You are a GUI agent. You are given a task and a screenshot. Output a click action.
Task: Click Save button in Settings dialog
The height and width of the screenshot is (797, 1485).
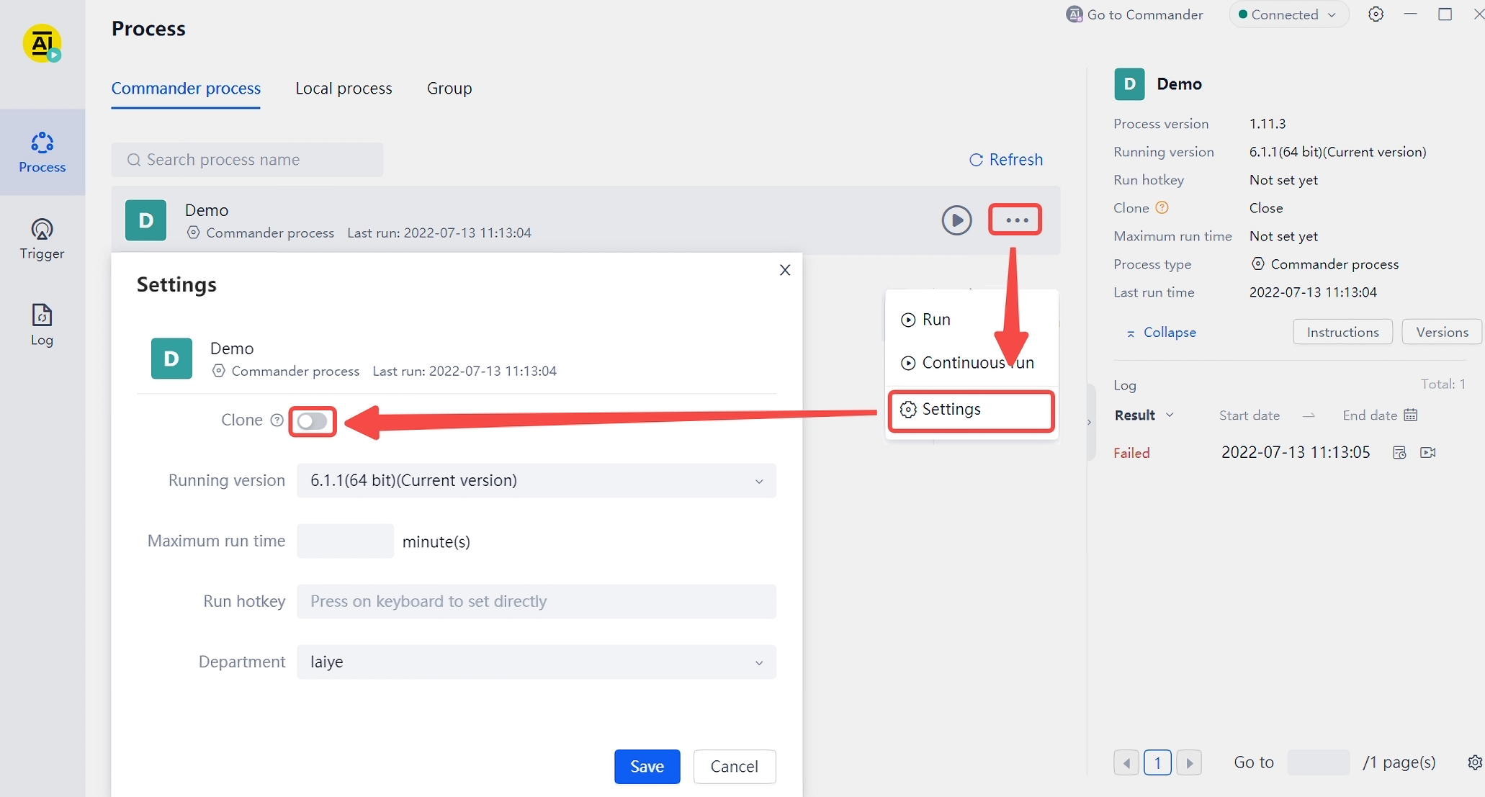(x=646, y=765)
